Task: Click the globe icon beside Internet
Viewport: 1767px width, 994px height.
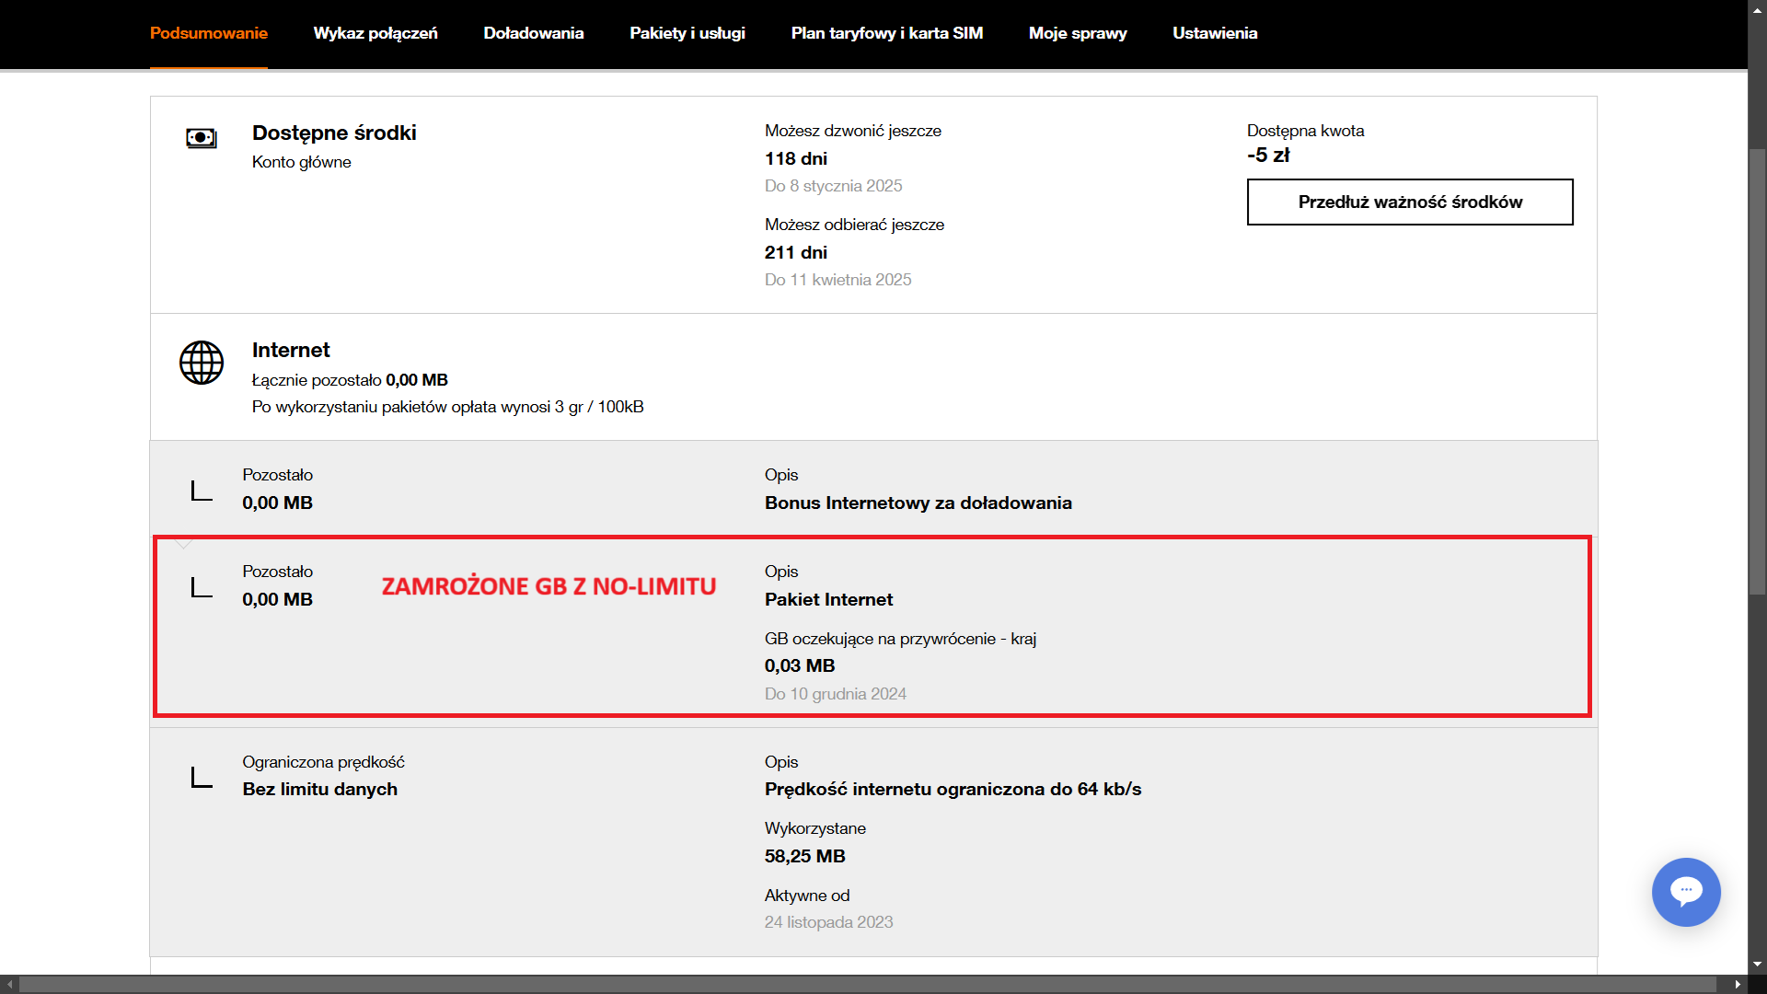Action: tap(202, 363)
